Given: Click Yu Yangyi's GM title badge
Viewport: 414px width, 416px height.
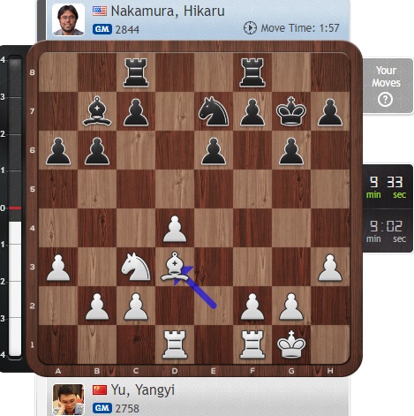Looking at the screenshot, I should click(102, 408).
